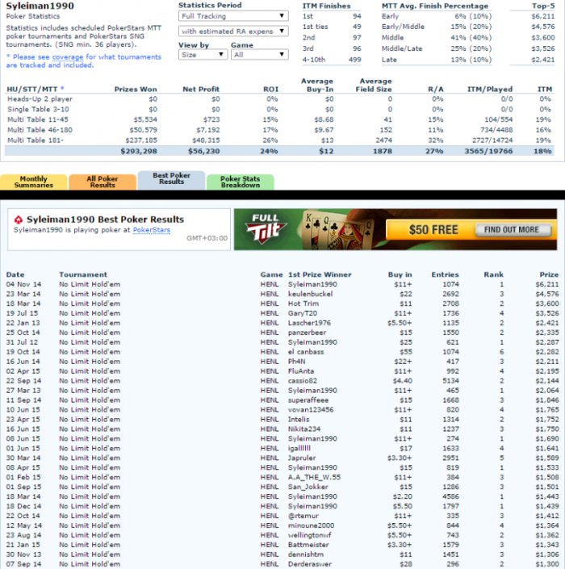Click winner name Battmeister
The width and height of the screenshot is (565, 569).
pyautogui.click(x=308, y=545)
